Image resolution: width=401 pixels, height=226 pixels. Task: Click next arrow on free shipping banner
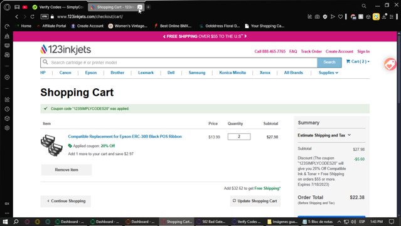245,36
